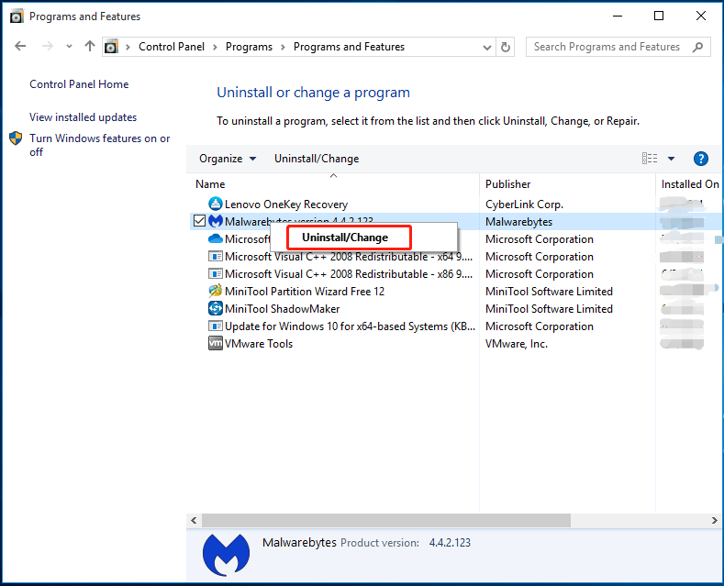
Task: Click the scroll left arrow
Action: 194,521
